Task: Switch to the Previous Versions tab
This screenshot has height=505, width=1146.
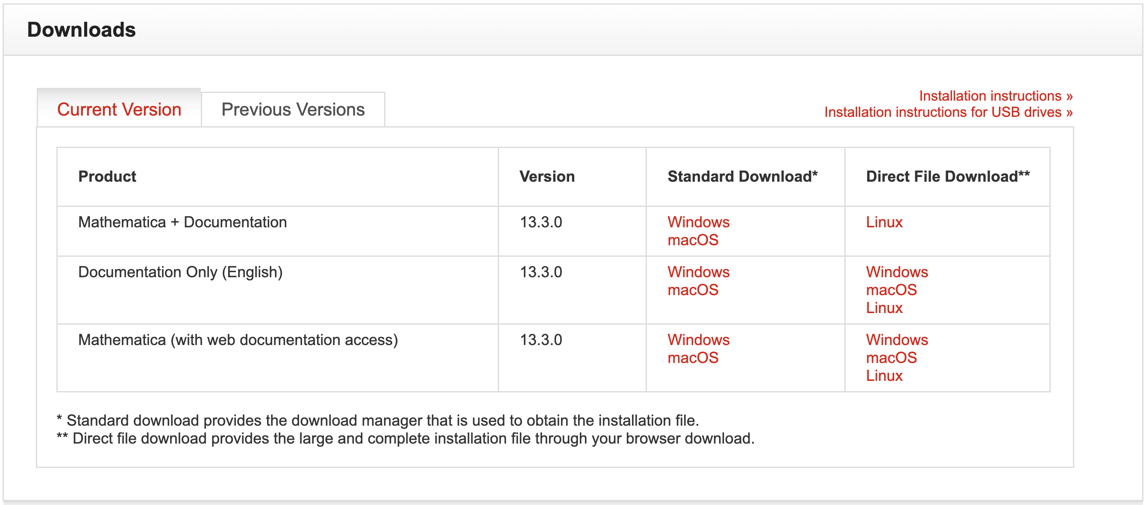Action: [x=292, y=109]
